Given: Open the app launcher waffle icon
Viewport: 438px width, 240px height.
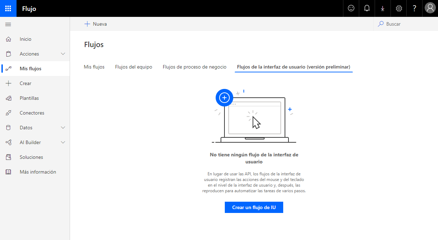Looking at the screenshot, I should [8, 8].
